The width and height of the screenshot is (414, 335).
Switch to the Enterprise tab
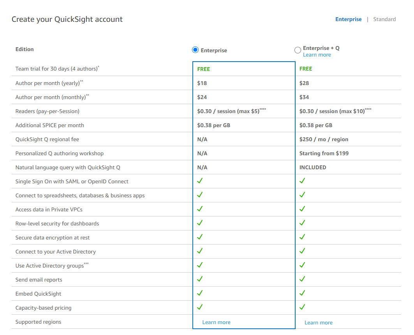(x=348, y=19)
